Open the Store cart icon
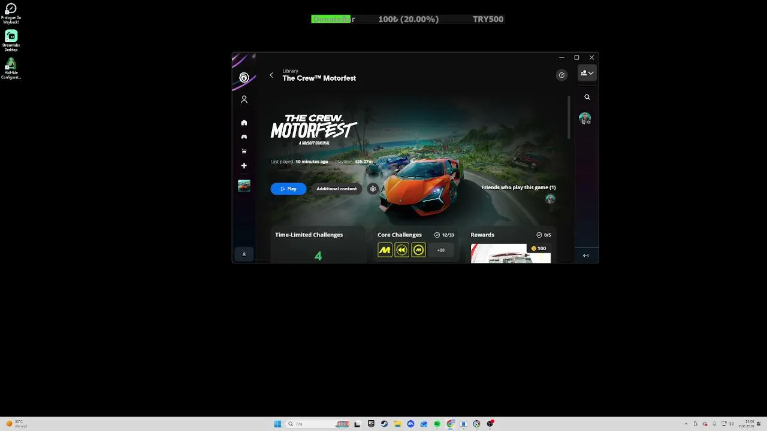 tap(244, 151)
